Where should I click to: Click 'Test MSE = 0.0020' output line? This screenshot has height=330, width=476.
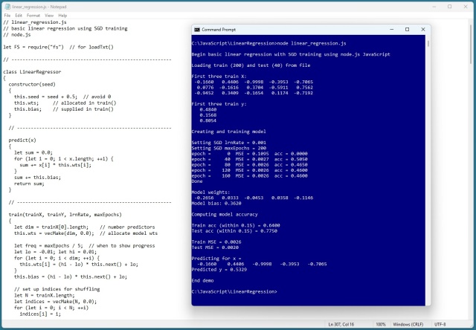[215, 247]
